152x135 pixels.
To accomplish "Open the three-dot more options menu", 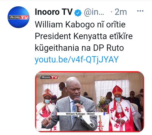I will [x=140, y=11].
